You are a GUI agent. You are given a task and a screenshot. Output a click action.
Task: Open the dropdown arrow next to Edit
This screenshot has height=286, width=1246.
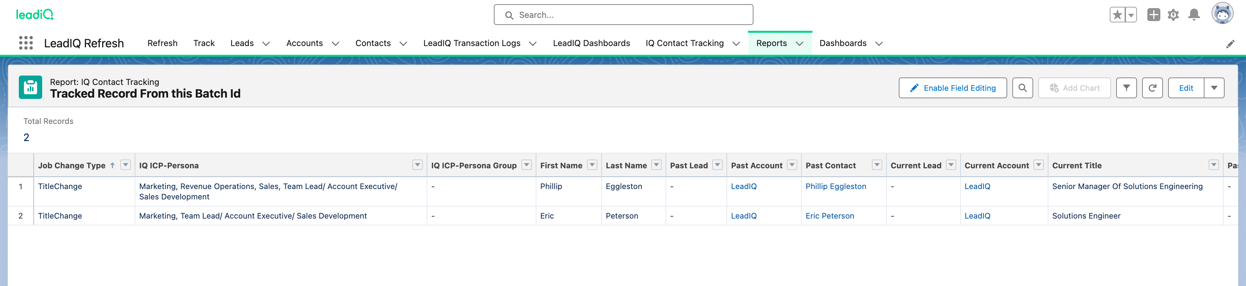point(1214,88)
